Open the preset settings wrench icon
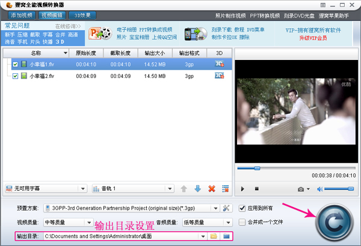The image size is (361, 246). tap(226, 208)
